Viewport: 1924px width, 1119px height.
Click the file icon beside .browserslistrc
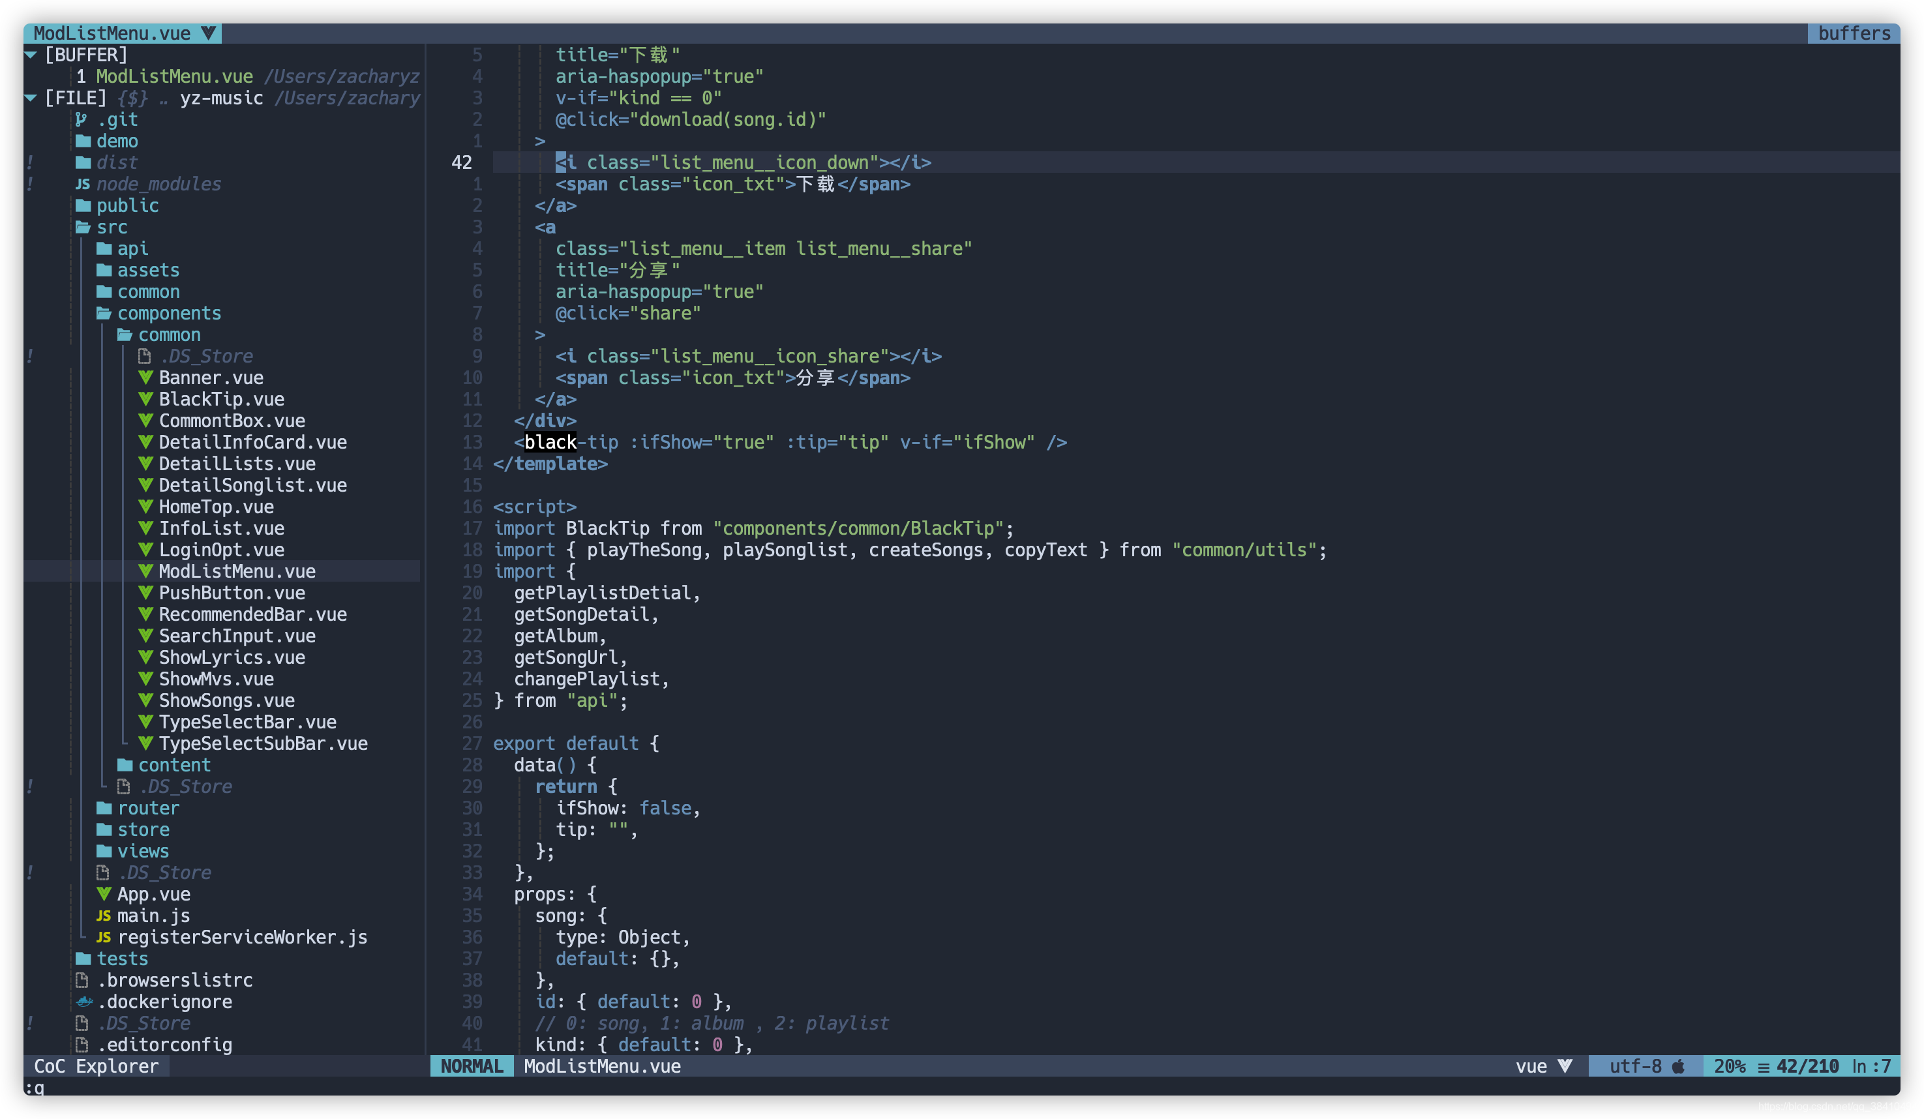coord(82,980)
